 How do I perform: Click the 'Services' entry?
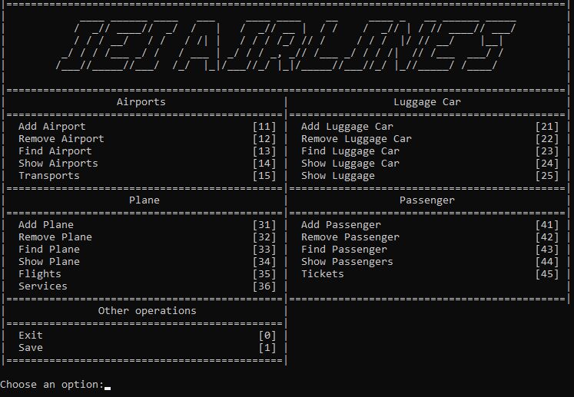point(43,286)
